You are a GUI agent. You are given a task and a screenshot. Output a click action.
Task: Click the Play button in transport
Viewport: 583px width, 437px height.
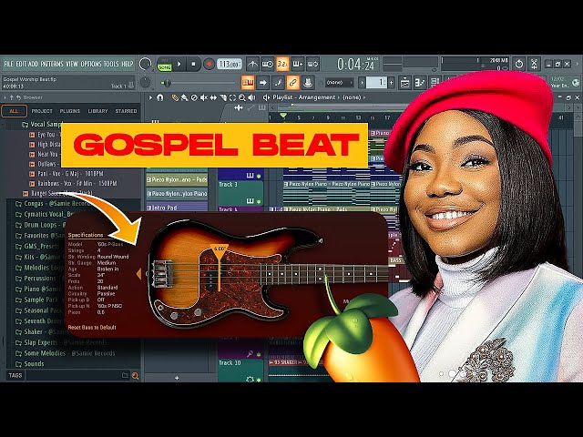[x=179, y=65]
